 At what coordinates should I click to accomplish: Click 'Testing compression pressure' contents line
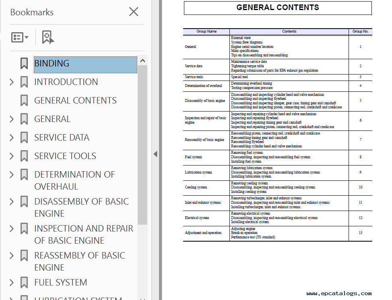pyautogui.click(x=252, y=88)
